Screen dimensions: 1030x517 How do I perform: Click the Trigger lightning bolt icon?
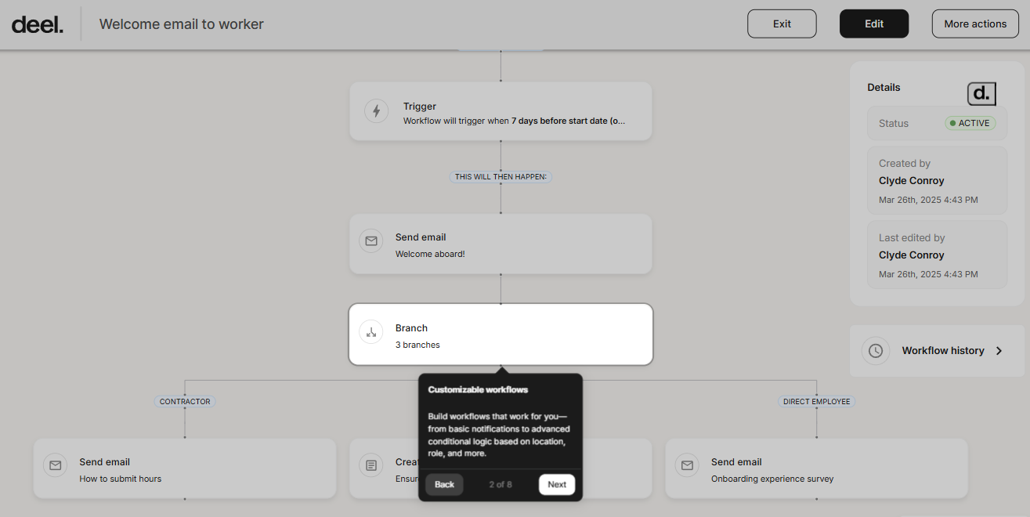(x=376, y=111)
